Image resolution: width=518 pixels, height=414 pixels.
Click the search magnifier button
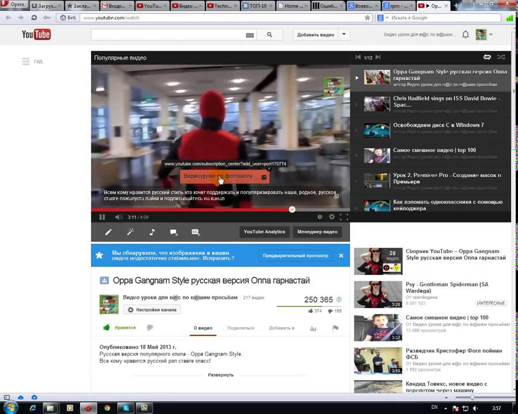[x=269, y=34]
